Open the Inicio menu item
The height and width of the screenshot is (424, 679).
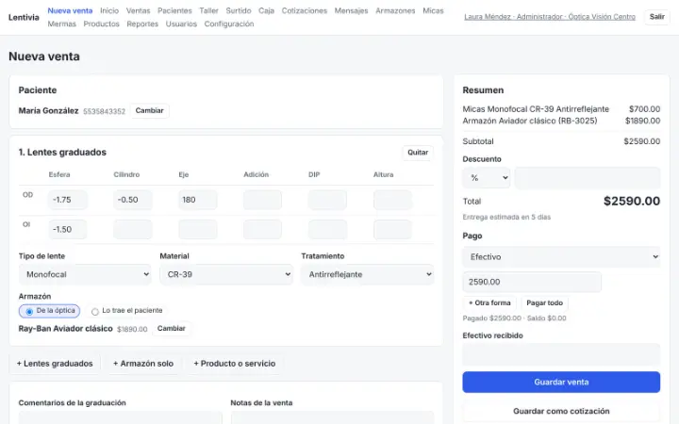click(109, 10)
